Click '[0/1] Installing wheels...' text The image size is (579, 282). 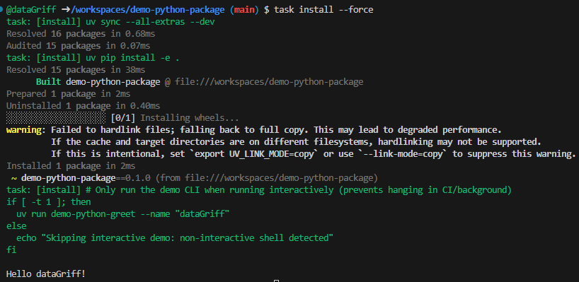click(x=175, y=118)
